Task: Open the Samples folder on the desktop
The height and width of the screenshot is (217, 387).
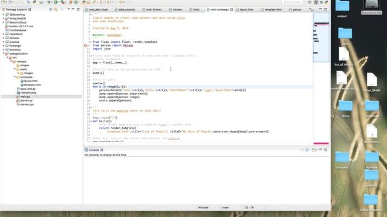Action: pos(342,160)
